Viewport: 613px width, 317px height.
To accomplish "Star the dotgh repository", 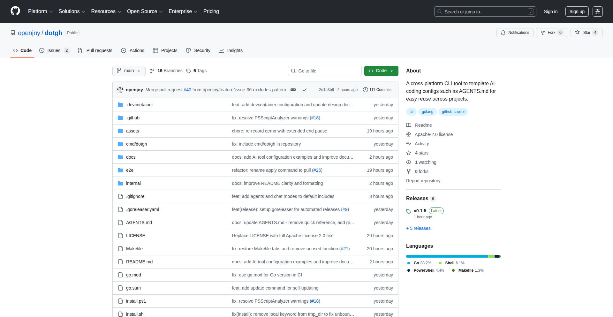I will [586, 33].
